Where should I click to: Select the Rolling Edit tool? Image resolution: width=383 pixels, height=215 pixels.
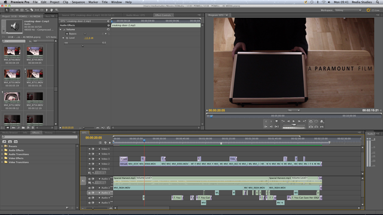click(x=22, y=10)
